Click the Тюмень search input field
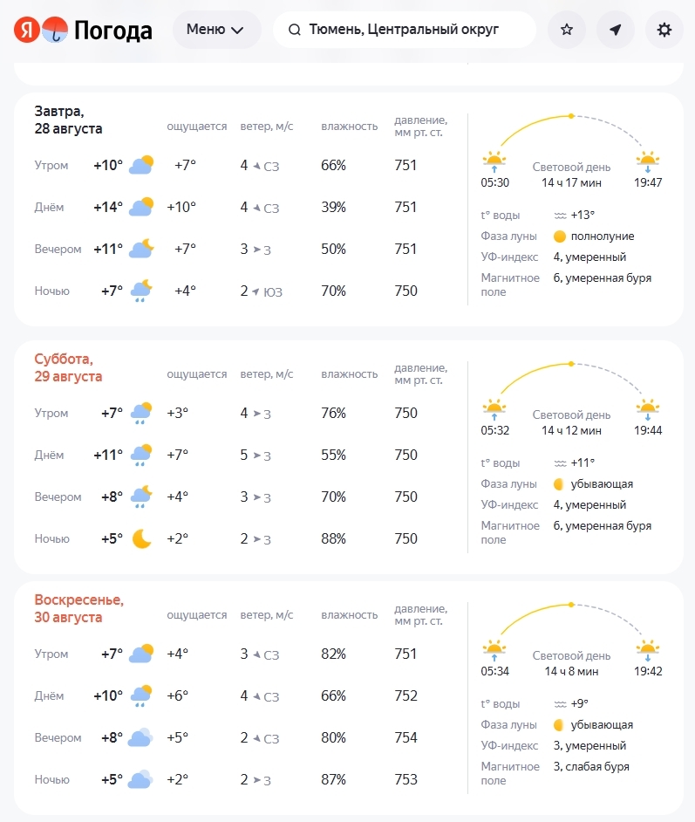This screenshot has height=822, width=695. pyautogui.click(x=405, y=30)
